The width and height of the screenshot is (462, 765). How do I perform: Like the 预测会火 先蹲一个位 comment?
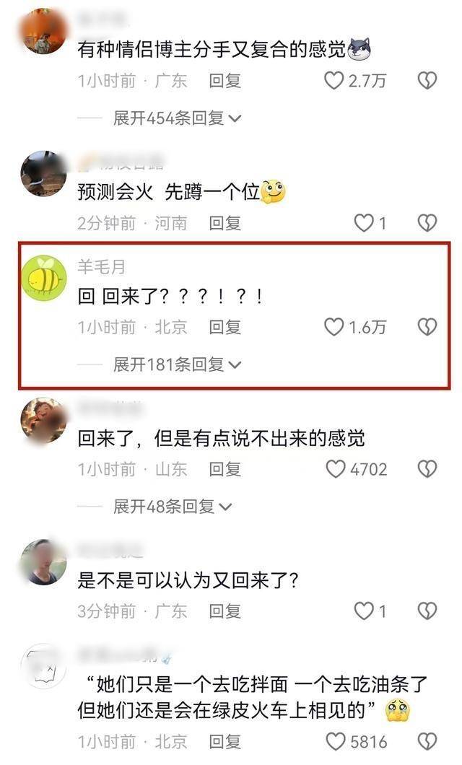pyautogui.click(x=363, y=223)
